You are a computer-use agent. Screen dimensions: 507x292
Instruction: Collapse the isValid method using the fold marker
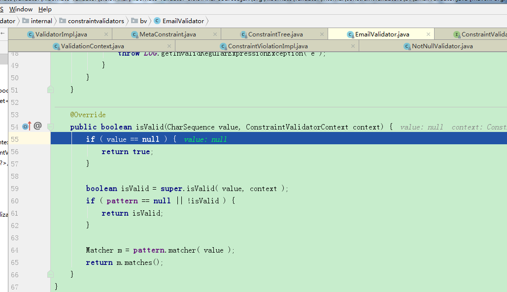pyautogui.click(x=50, y=127)
